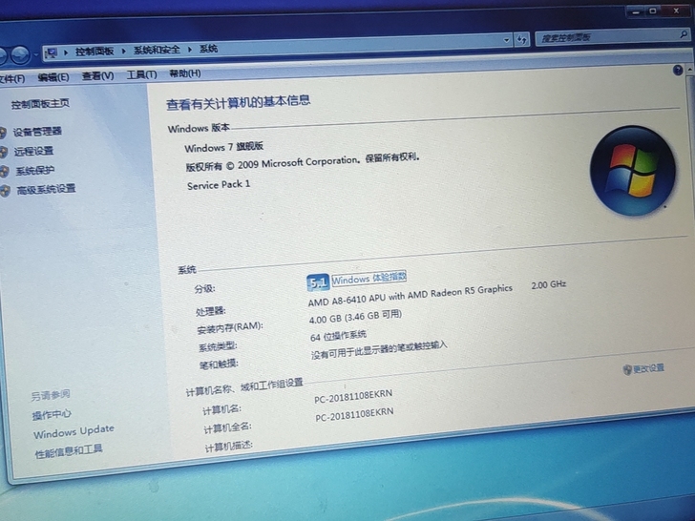Click the 安装内存(RAM) label
695x521 pixels.
[x=229, y=328]
